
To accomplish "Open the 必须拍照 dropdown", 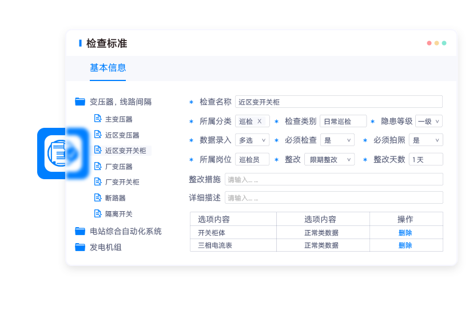I will [426, 140].
